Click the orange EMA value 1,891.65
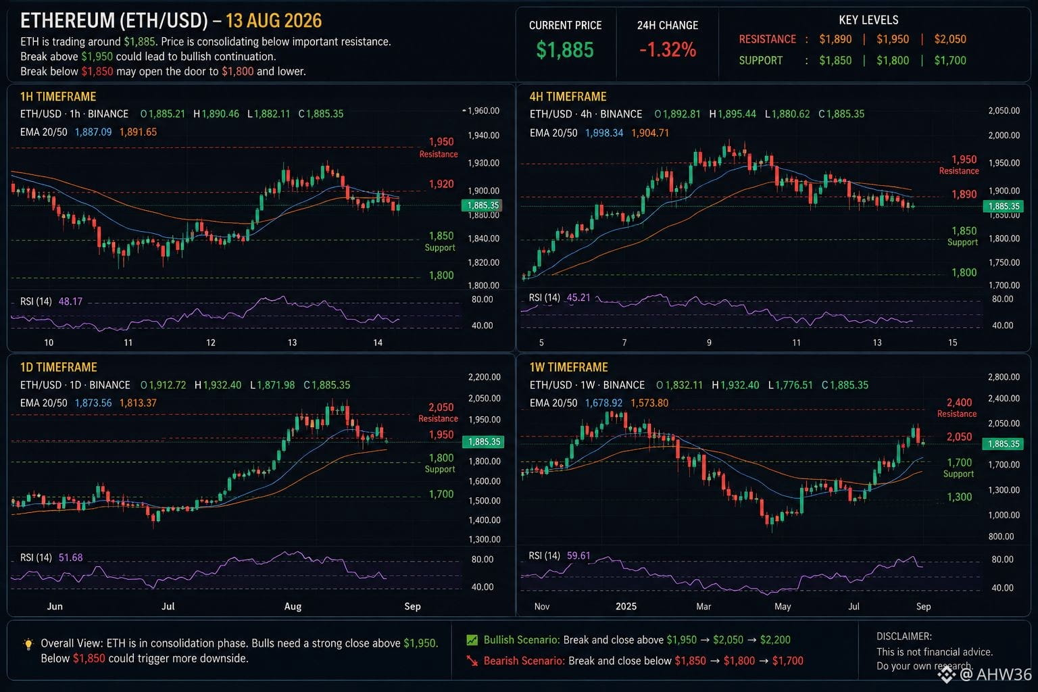 click(x=138, y=132)
